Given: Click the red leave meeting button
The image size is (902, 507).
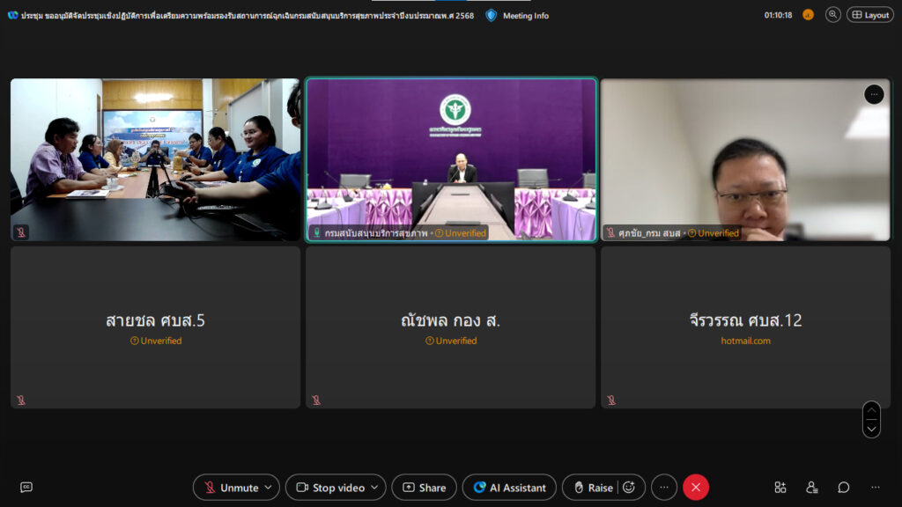Looking at the screenshot, I should (x=696, y=488).
